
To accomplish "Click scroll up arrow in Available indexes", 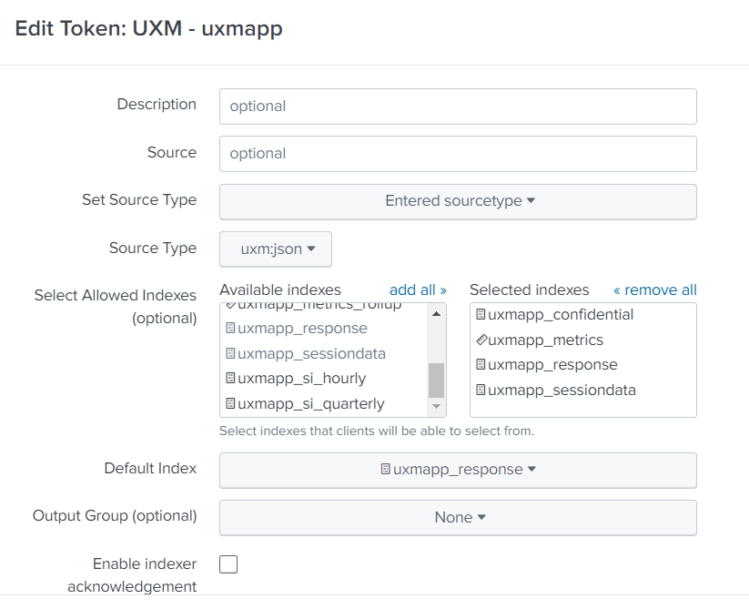I will pyautogui.click(x=437, y=314).
